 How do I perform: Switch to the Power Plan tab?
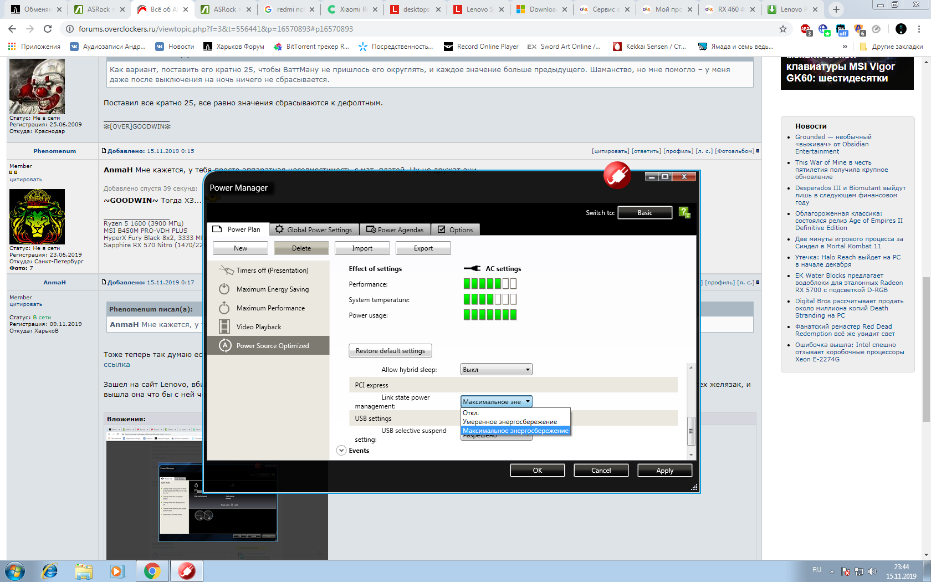tap(238, 229)
